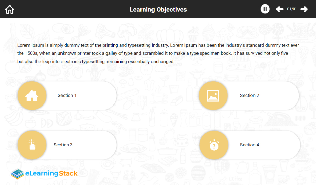This screenshot has height=185, width=316.
Task: Click the paragraph line starting 'the 1500s'
Action: tap(153, 53)
